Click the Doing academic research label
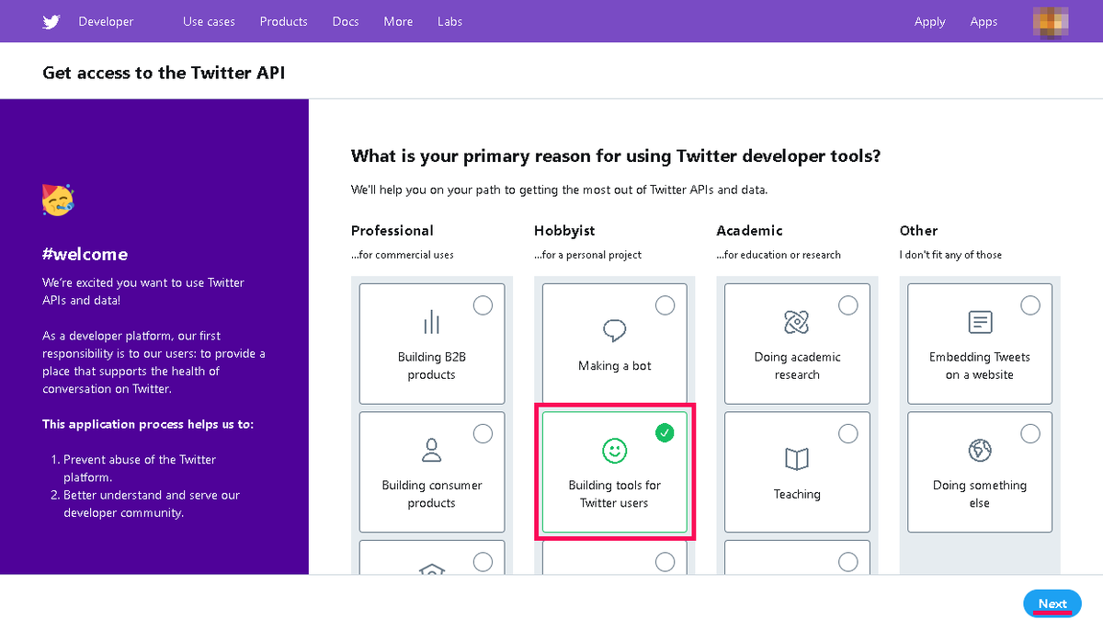The image size is (1103, 631). click(797, 366)
